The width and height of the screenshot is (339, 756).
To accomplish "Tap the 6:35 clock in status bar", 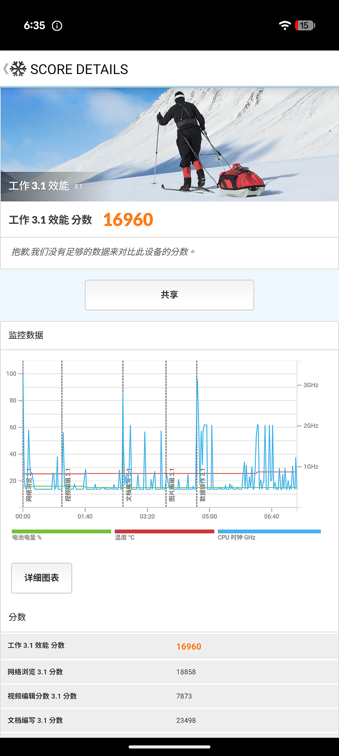I will [x=34, y=25].
